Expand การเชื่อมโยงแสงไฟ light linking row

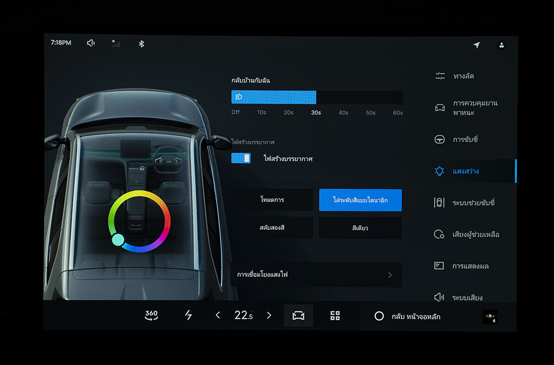[x=316, y=275]
